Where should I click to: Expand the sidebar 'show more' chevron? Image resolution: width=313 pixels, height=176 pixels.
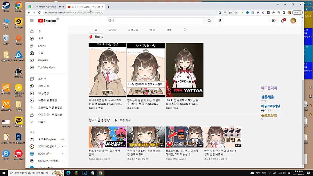point(32,122)
